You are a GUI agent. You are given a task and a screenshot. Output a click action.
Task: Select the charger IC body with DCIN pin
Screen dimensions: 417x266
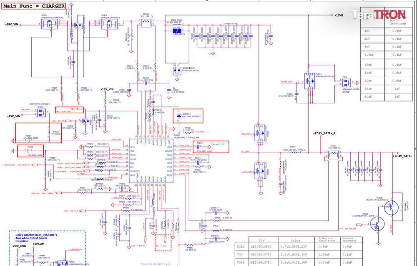pos(151,161)
